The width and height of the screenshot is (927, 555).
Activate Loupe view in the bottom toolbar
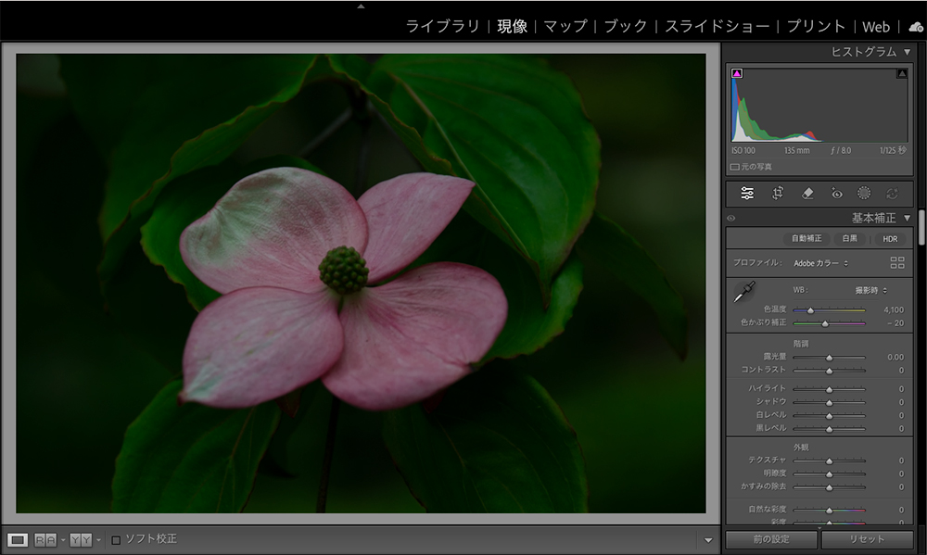[18, 541]
